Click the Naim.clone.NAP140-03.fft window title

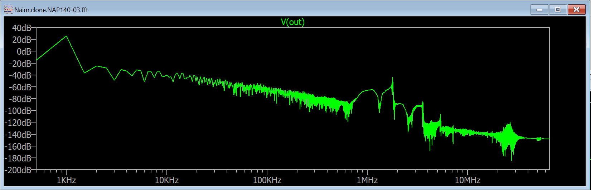tap(51, 10)
